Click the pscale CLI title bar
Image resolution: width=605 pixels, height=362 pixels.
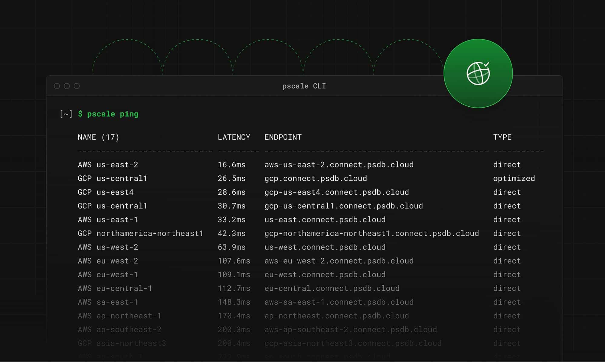coord(303,86)
